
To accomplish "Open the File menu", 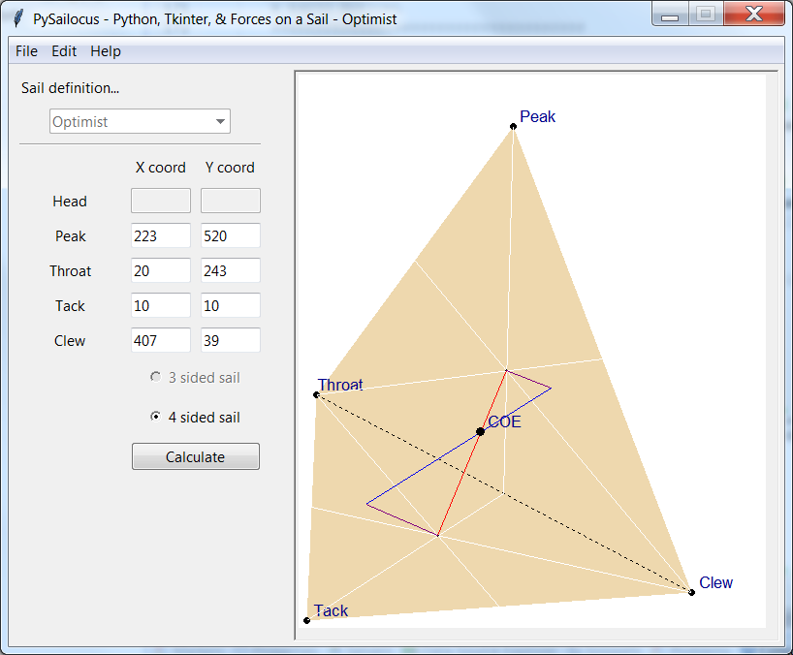I will point(27,51).
